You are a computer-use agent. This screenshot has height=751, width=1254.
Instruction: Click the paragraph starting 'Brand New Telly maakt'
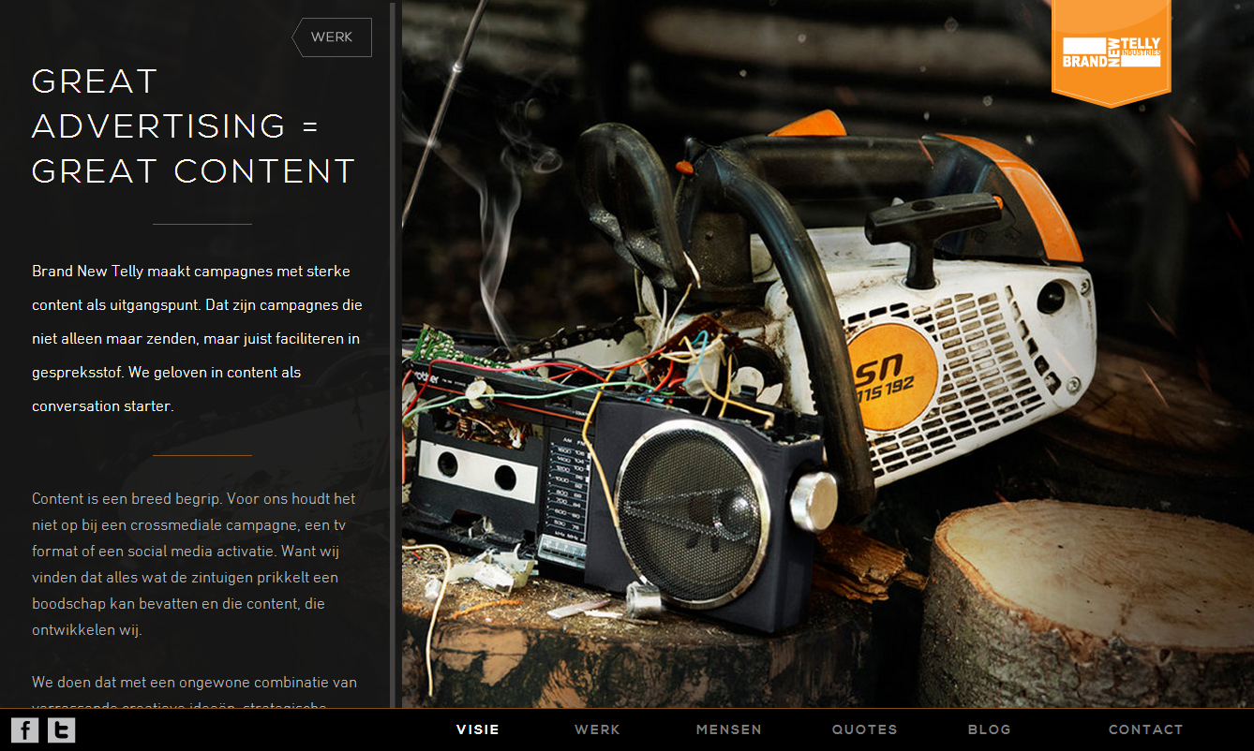click(x=197, y=338)
